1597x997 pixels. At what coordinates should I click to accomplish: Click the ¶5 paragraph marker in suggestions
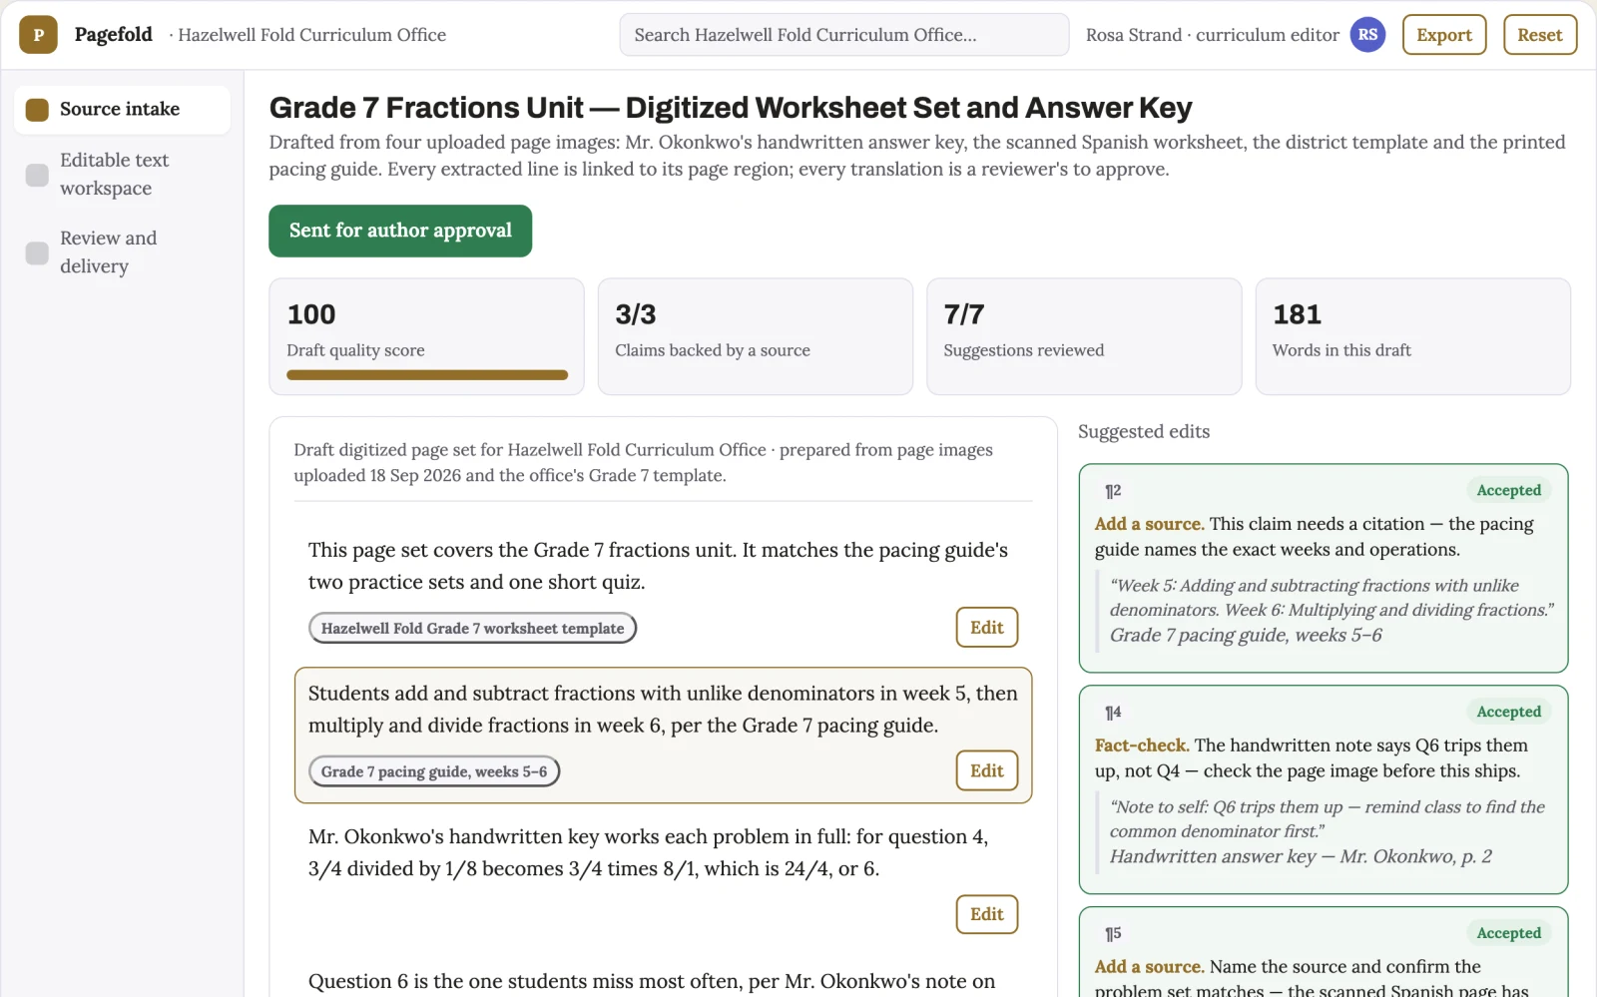[1113, 934]
